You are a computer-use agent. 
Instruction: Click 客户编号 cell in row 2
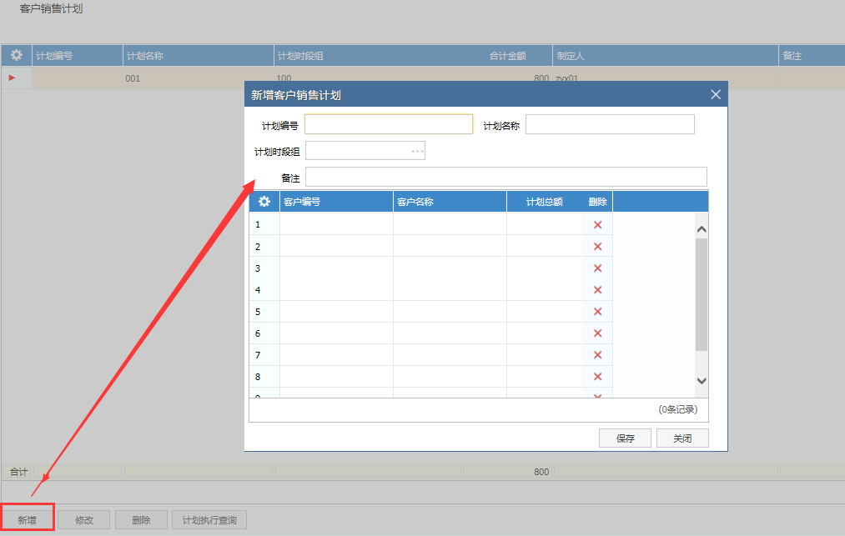336,246
